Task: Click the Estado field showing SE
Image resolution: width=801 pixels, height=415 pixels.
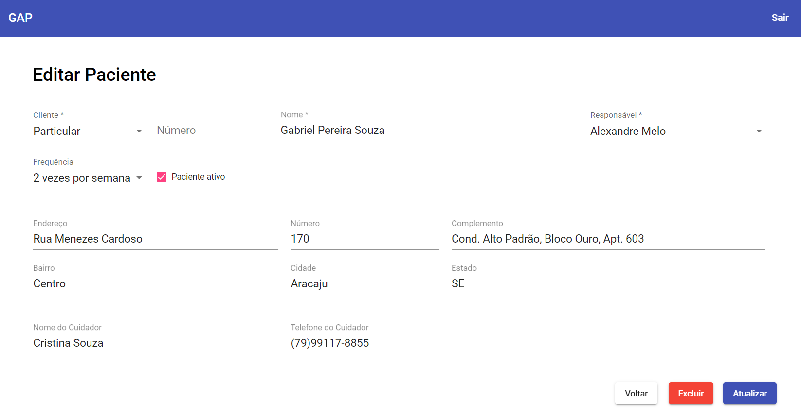Action: point(613,283)
